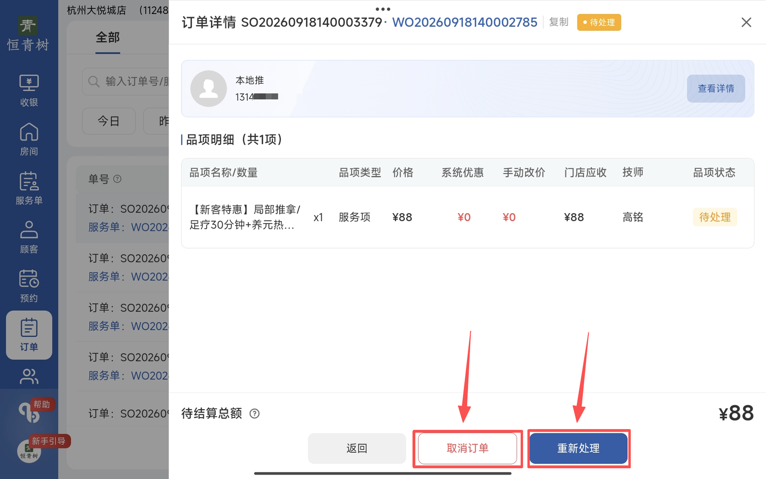
Task: Click the 待处理 item status tag
Action: [x=715, y=217]
